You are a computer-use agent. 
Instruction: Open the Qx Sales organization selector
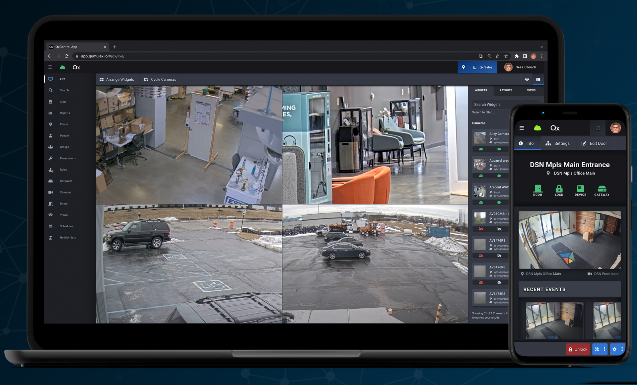pos(482,67)
